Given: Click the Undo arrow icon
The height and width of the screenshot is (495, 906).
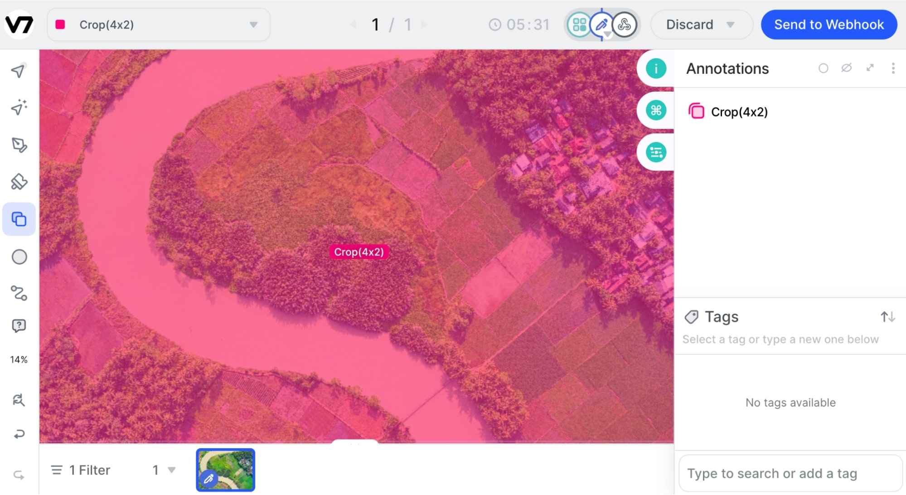Looking at the screenshot, I should [x=19, y=434].
